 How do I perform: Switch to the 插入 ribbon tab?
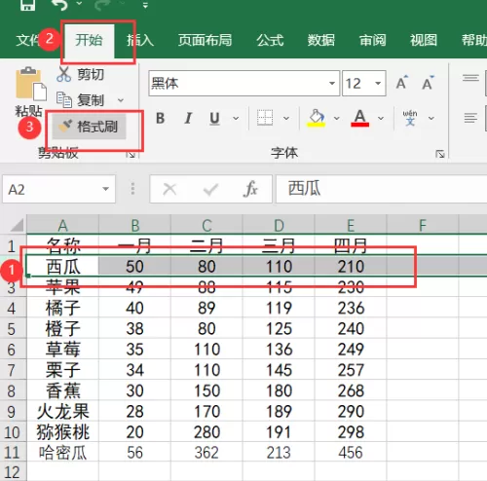(140, 40)
